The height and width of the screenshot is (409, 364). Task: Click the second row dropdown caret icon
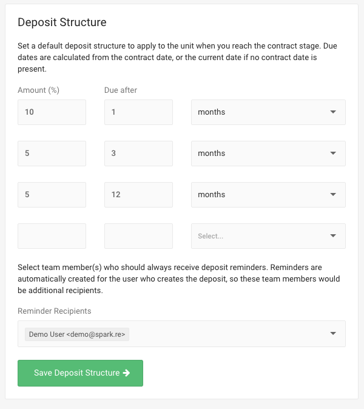click(333, 154)
